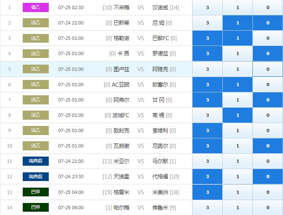Screen dimensions: 283x215
Task: Select option 1 for 阿弗尔 vs 甘冈
Action: pos(238,100)
